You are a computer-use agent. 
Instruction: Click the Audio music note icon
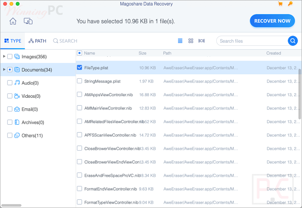[x=17, y=83]
